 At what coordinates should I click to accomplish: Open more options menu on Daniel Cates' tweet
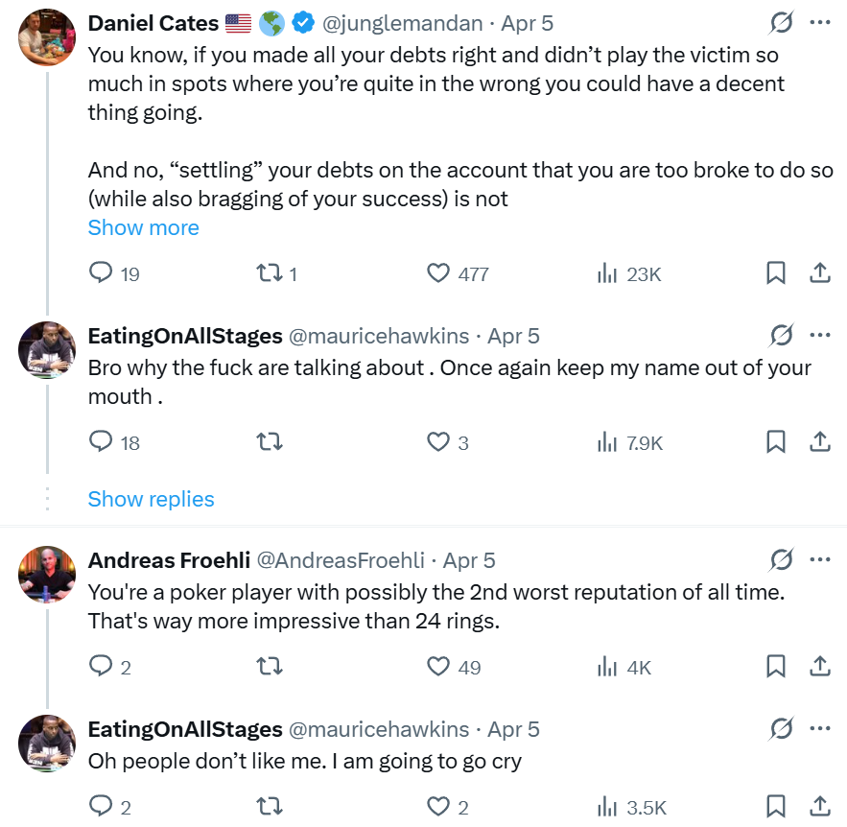point(820,22)
